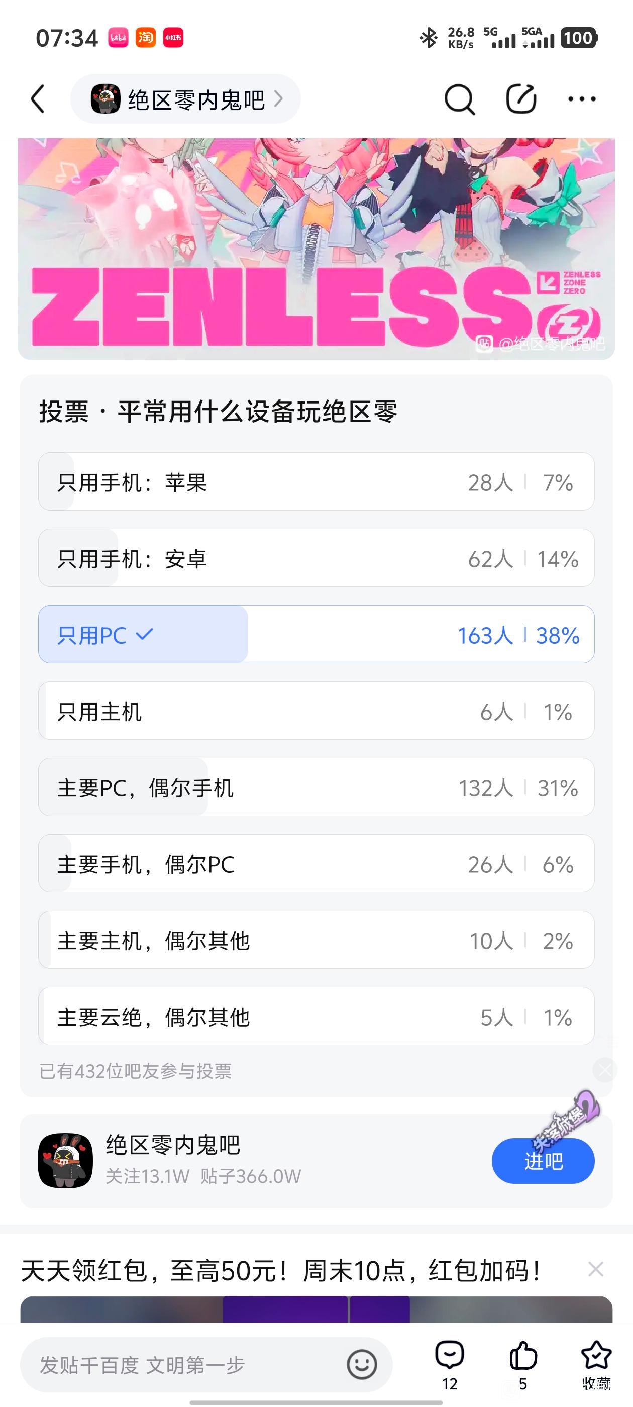The width and height of the screenshot is (633, 1407).
Task: Open the ZENLESS banner image
Action: [316, 249]
